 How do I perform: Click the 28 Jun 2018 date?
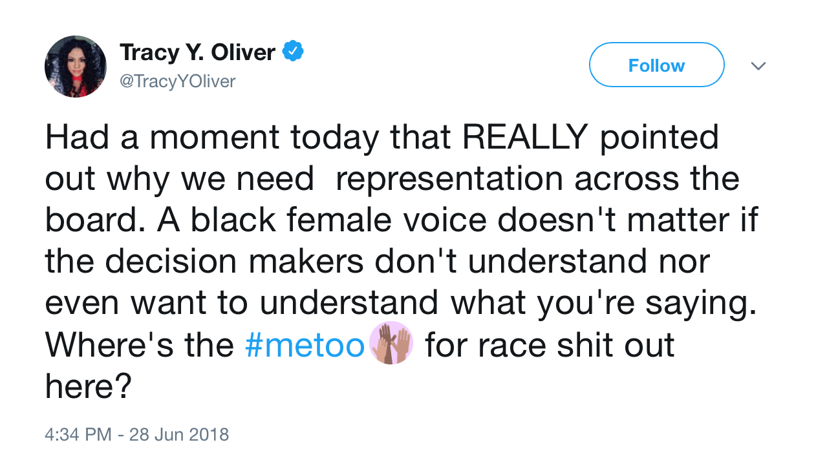pos(179,434)
